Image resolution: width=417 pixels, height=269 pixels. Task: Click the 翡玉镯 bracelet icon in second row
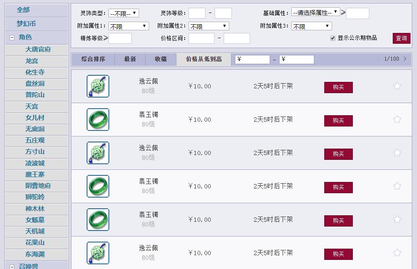pos(98,119)
